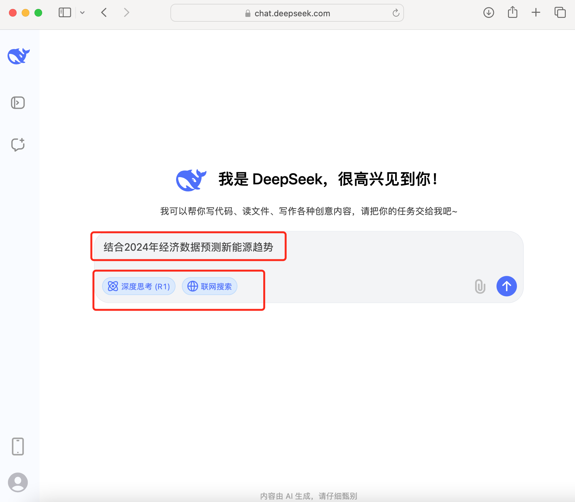Go back in Safari
Image resolution: width=575 pixels, height=502 pixels.
click(104, 13)
